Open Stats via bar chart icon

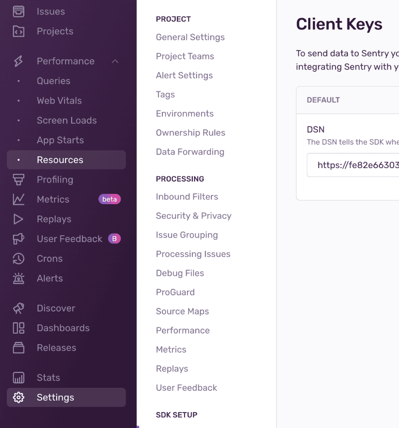pyautogui.click(x=19, y=378)
